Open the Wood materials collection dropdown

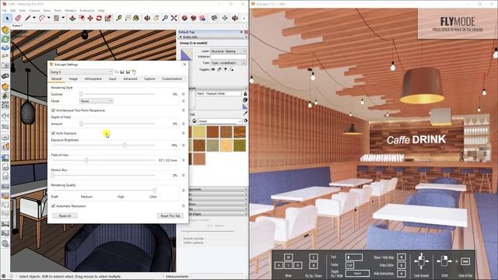(x=219, y=121)
